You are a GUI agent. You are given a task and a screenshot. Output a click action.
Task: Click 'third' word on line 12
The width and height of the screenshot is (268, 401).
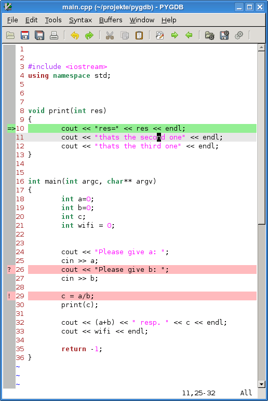tap(151, 146)
